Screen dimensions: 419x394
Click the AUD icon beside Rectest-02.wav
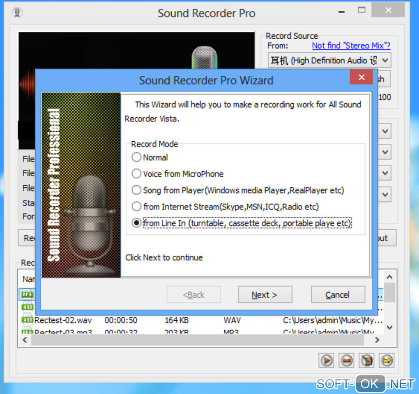[x=28, y=320]
